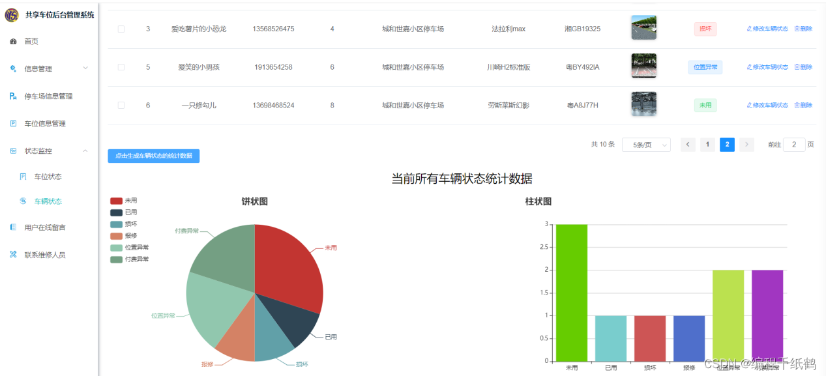826x376 pixels.
Task: Open 停车场信息管理 in the sidebar
Action: pyautogui.click(x=49, y=96)
